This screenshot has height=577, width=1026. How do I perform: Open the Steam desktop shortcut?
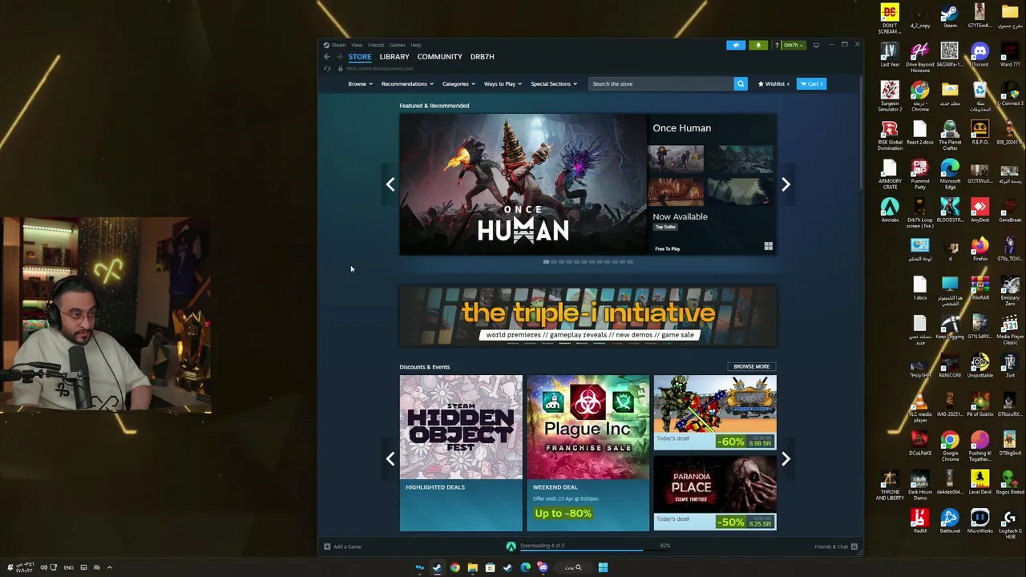point(950,16)
